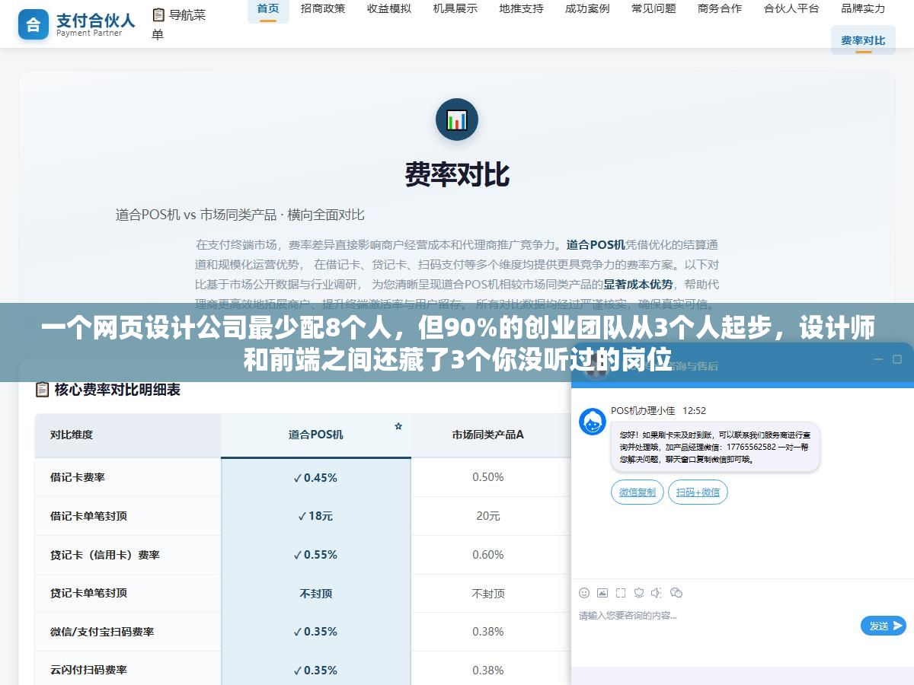Screen dimensions: 914x685
Task: Open the 收益模拟 nav item
Action: point(389,9)
